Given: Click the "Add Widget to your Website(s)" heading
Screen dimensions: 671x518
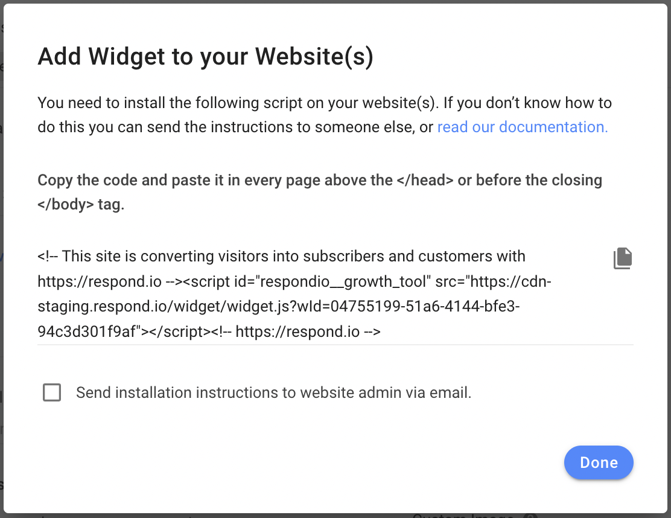Looking at the screenshot, I should pyautogui.click(x=205, y=56).
